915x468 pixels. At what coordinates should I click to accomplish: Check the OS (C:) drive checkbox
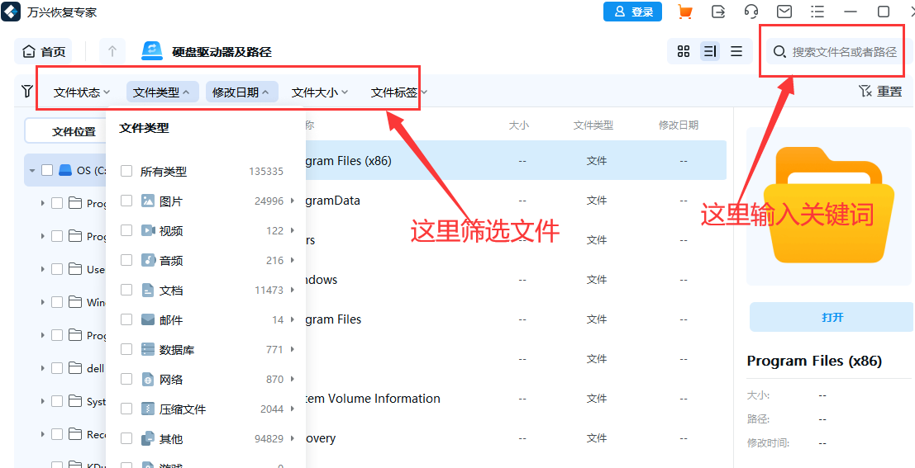pos(47,170)
